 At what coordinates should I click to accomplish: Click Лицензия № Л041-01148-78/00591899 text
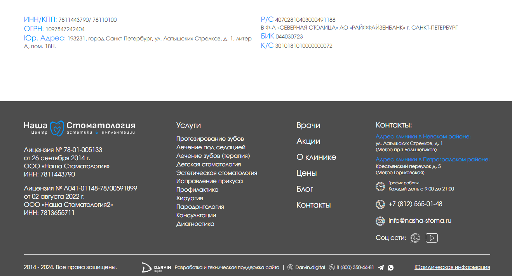click(x=80, y=188)
